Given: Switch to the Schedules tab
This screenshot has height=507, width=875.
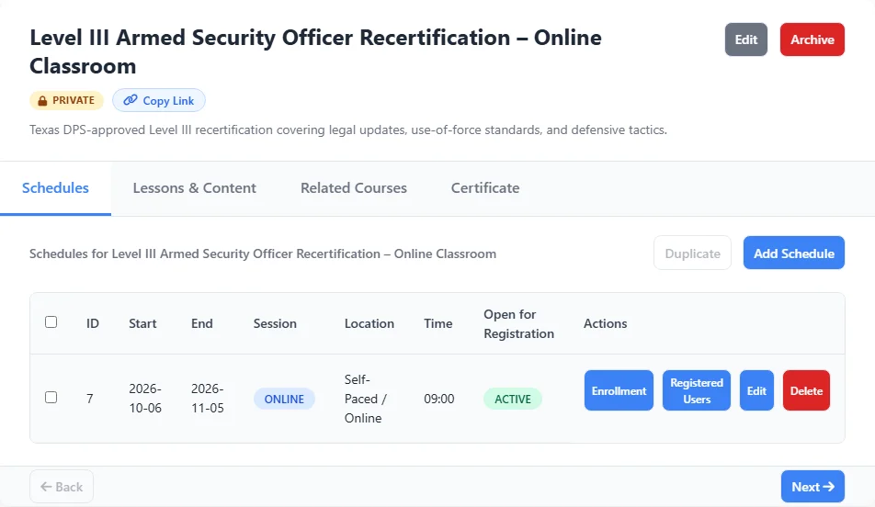Looking at the screenshot, I should [x=55, y=188].
